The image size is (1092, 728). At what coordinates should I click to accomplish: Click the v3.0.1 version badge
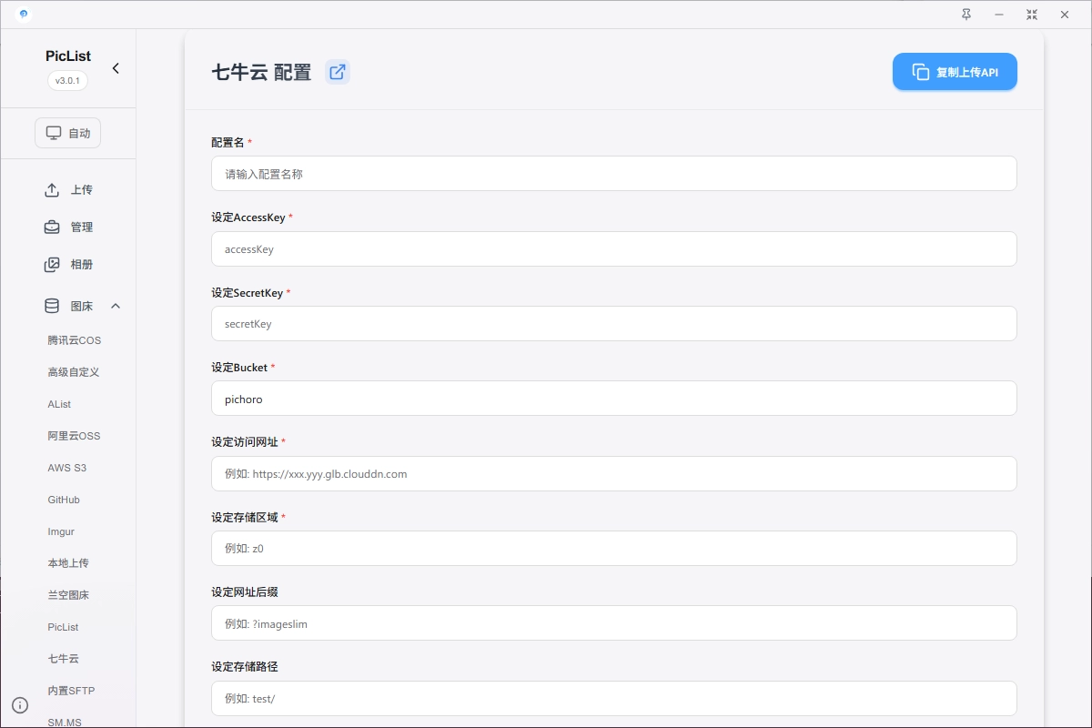(68, 80)
